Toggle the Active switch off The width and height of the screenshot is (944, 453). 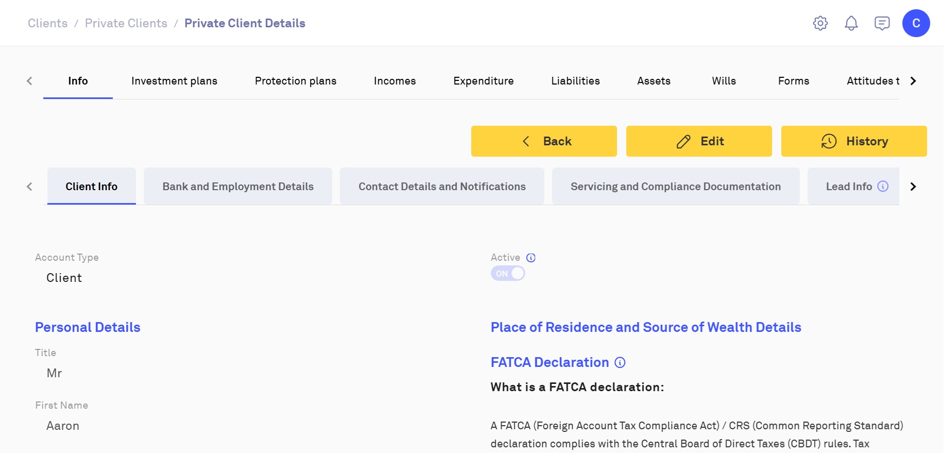(508, 274)
